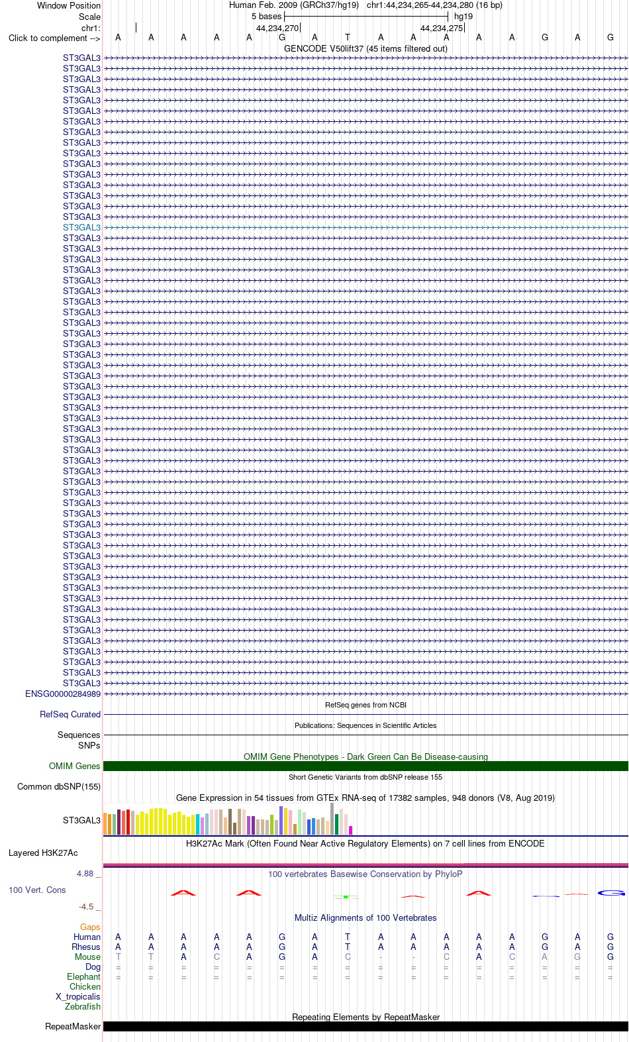Select the Human alignment row label
629x1042 pixels.
point(87,937)
